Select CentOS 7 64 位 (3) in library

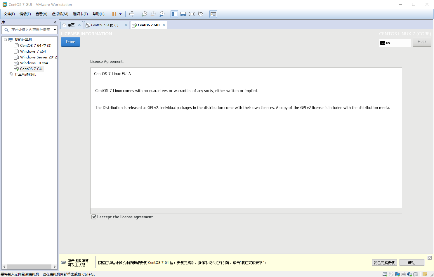pos(36,46)
